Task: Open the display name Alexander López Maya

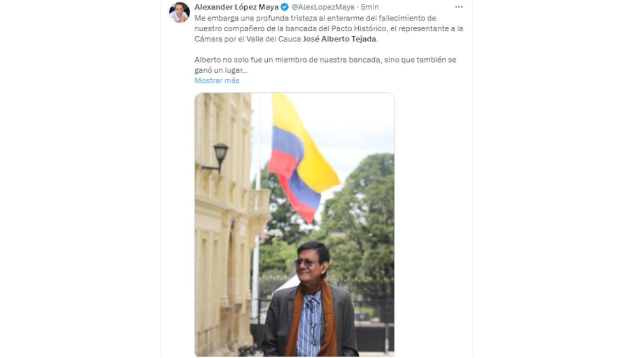Action: (236, 7)
